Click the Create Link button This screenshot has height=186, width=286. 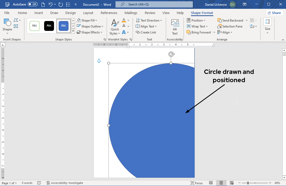pos(146,32)
